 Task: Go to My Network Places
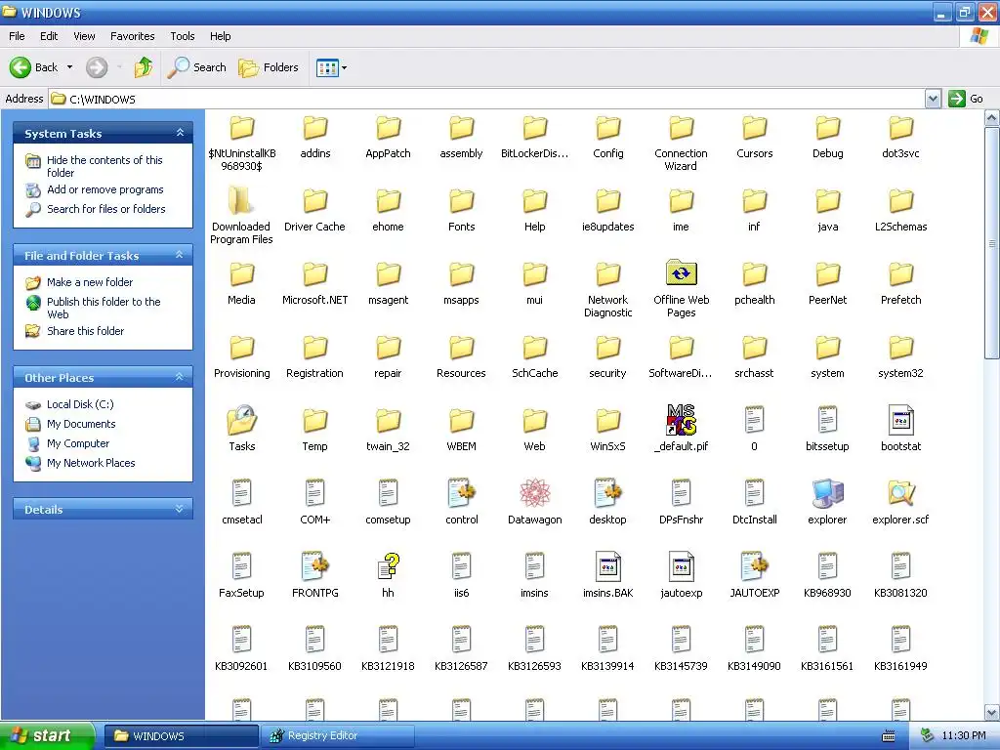pos(91,462)
